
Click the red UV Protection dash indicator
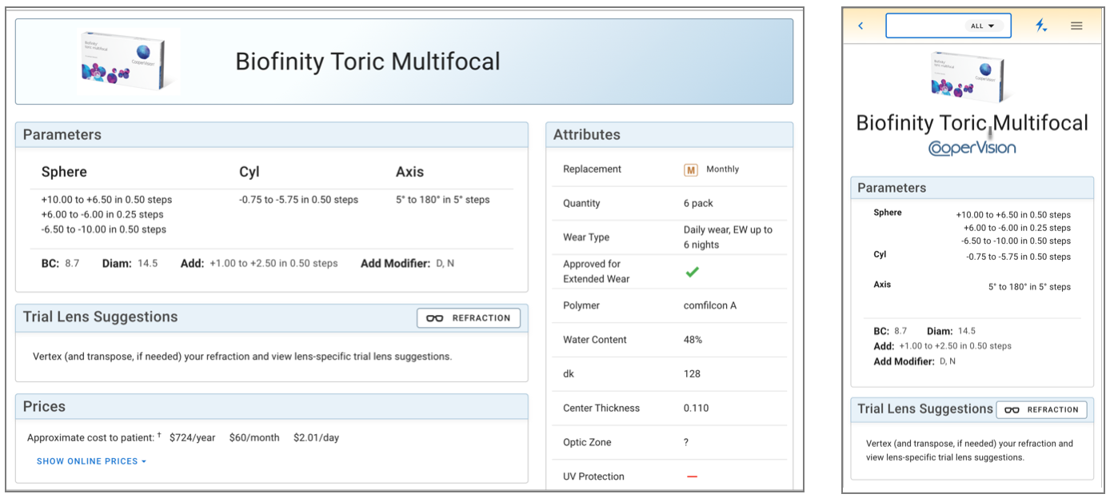point(692,477)
